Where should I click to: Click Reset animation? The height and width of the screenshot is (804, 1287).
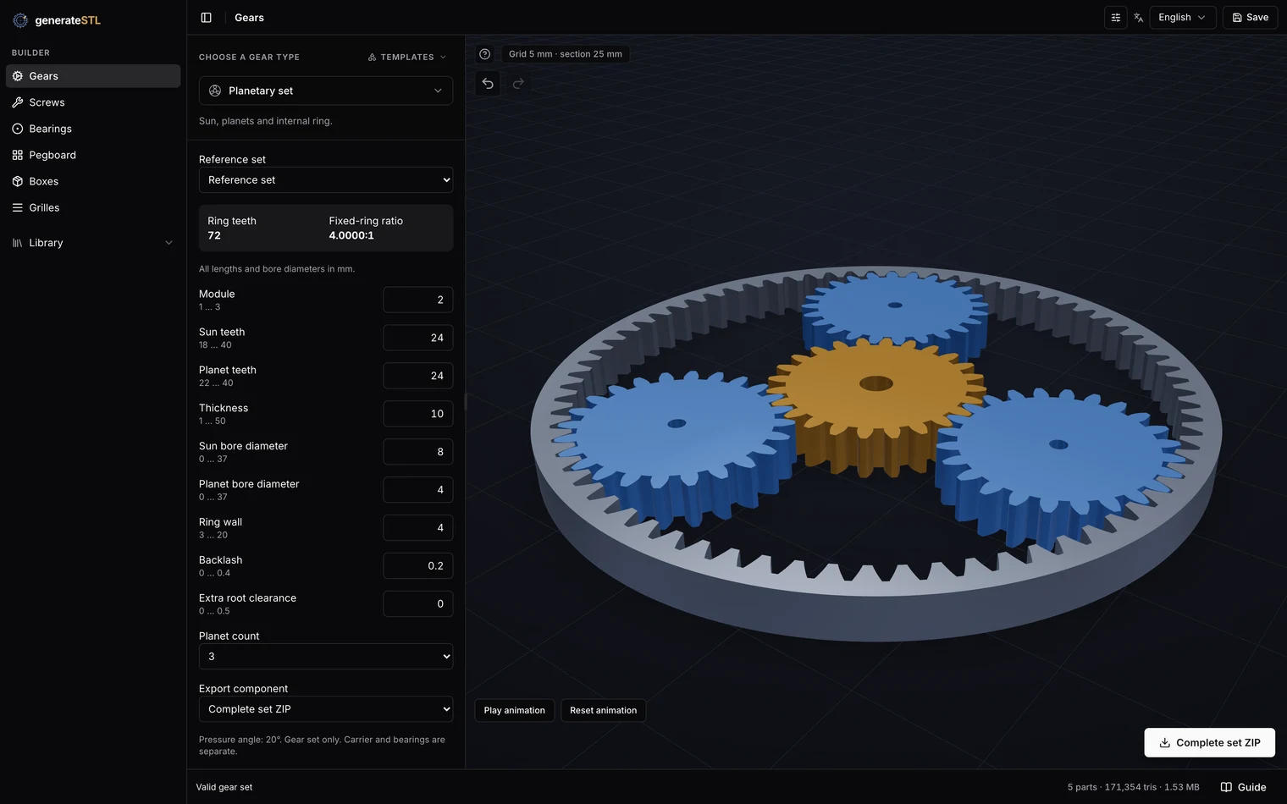click(604, 710)
